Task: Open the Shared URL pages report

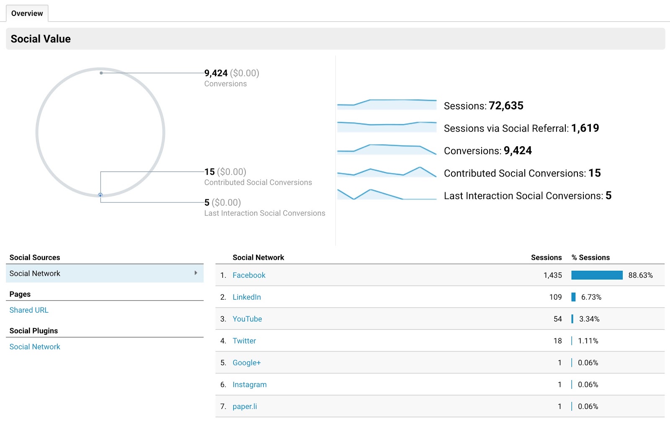Action: pos(28,310)
